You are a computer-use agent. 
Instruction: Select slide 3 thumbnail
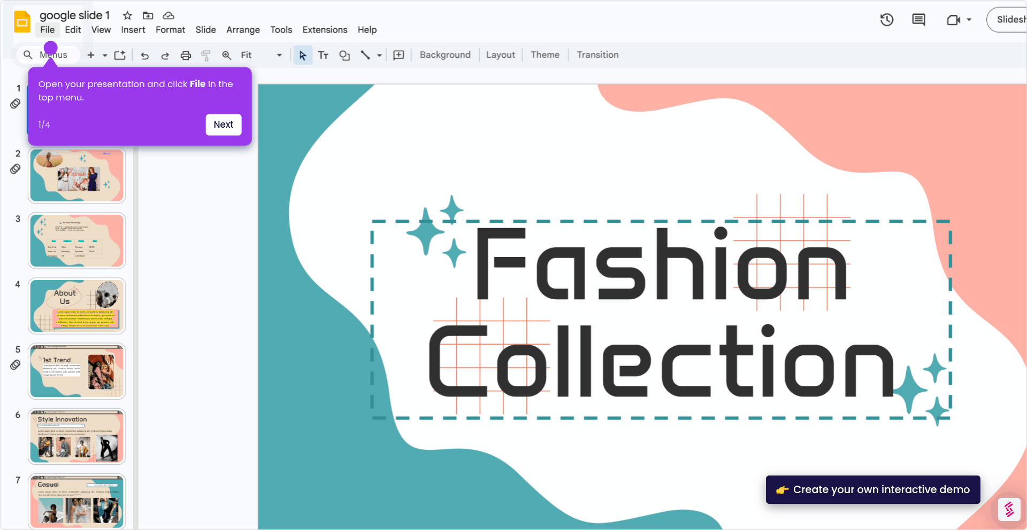pos(77,240)
